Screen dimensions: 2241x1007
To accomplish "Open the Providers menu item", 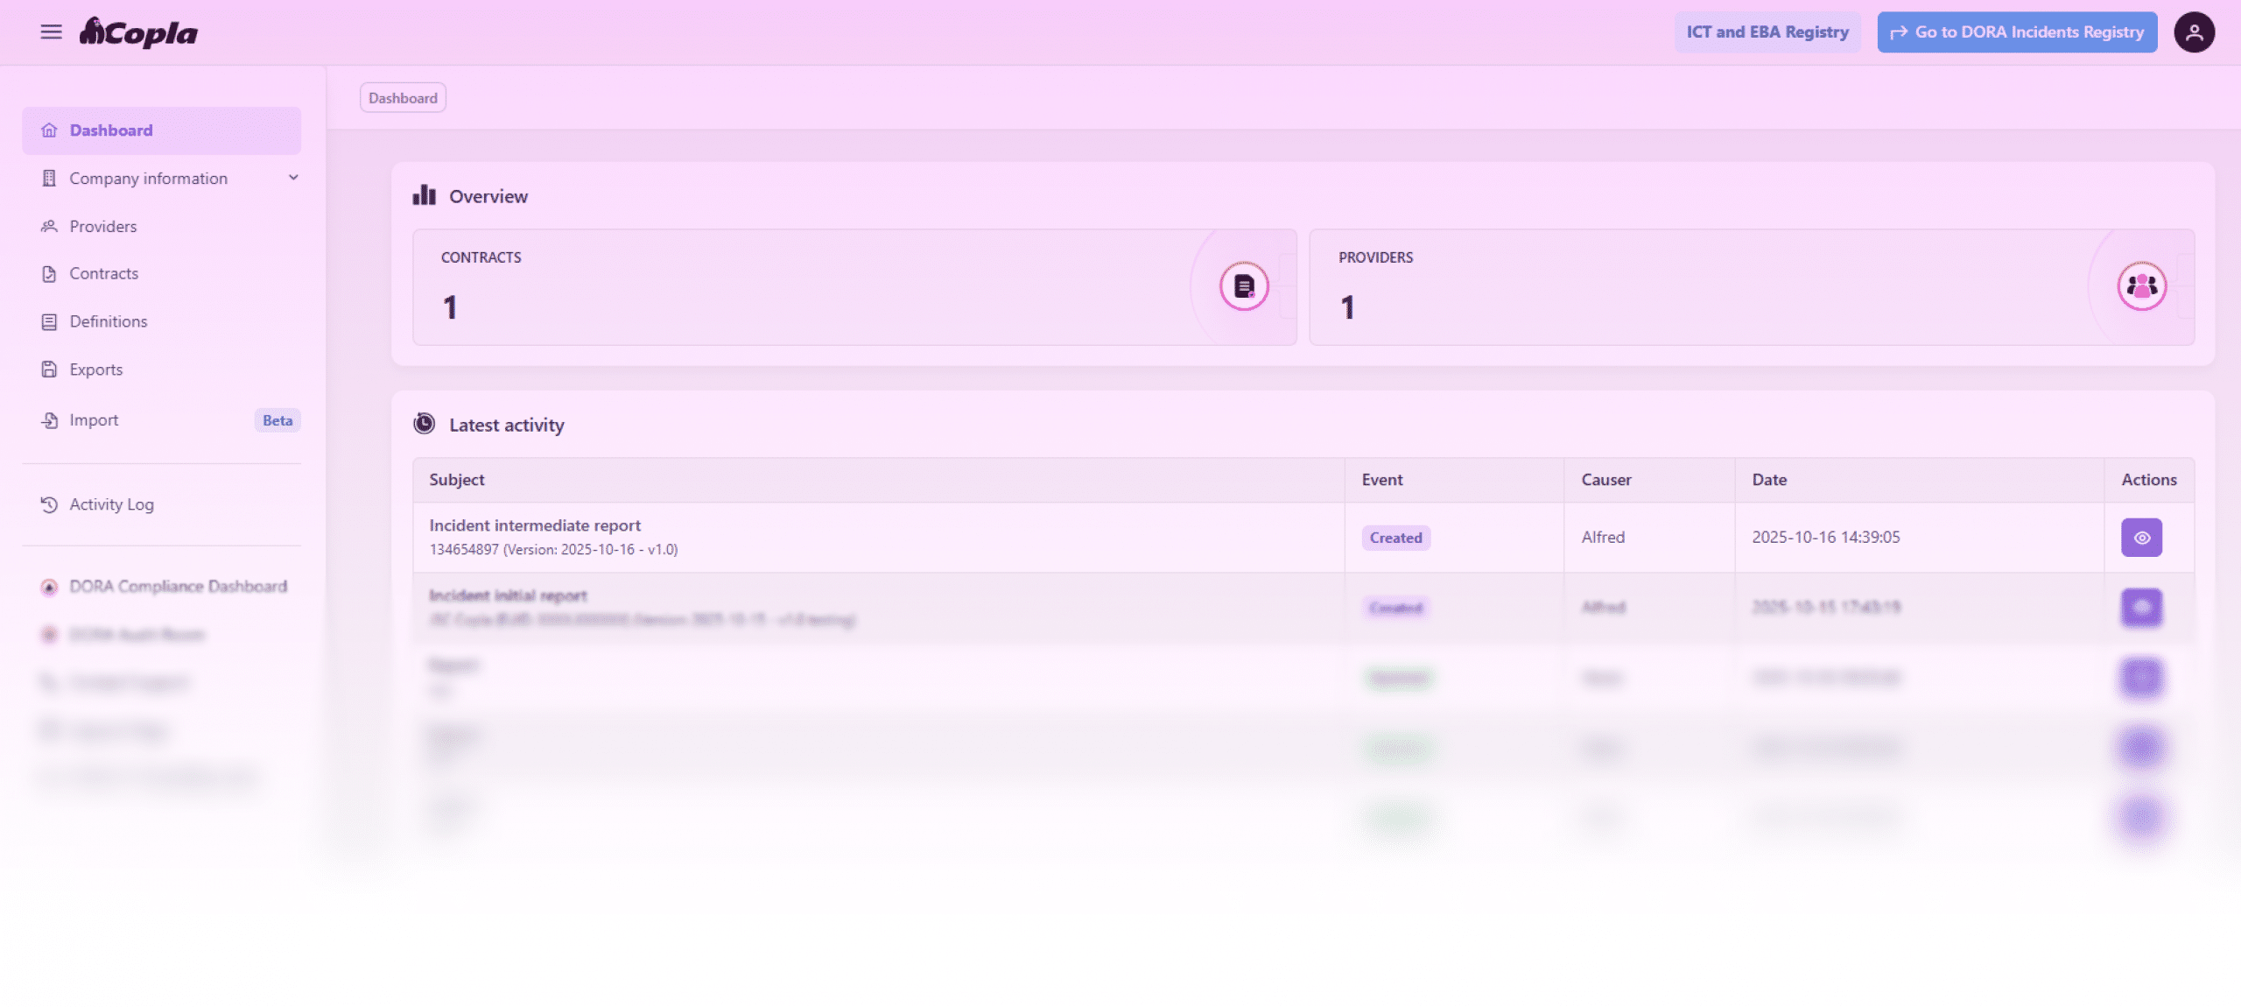I will (103, 227).
